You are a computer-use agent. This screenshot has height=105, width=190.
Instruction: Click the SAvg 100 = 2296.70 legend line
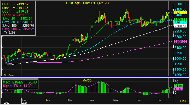(18, 25)
